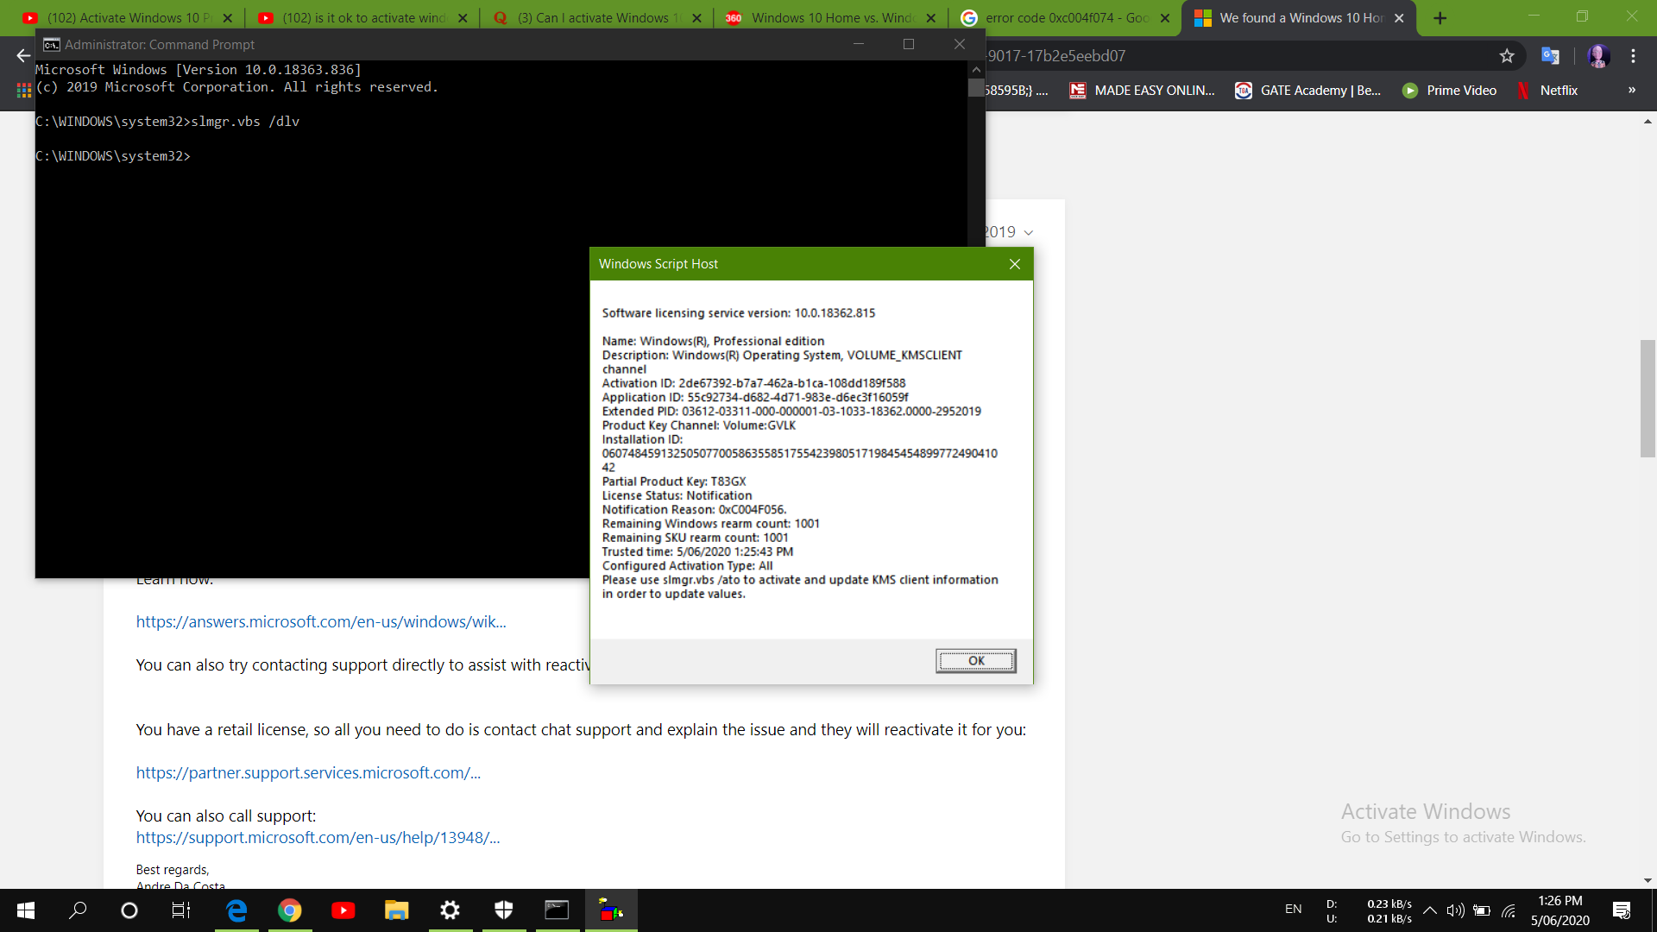Open a new Chrome tab
The height and width of the screenshot is (932, 1657).
[1440, 18]
